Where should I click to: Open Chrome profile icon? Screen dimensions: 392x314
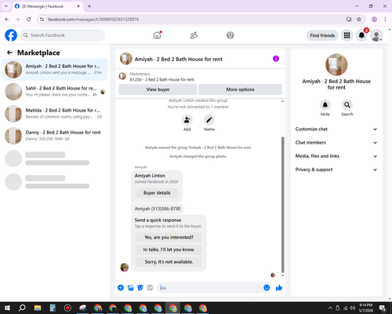pyautogui.click(x=374, y=20)
